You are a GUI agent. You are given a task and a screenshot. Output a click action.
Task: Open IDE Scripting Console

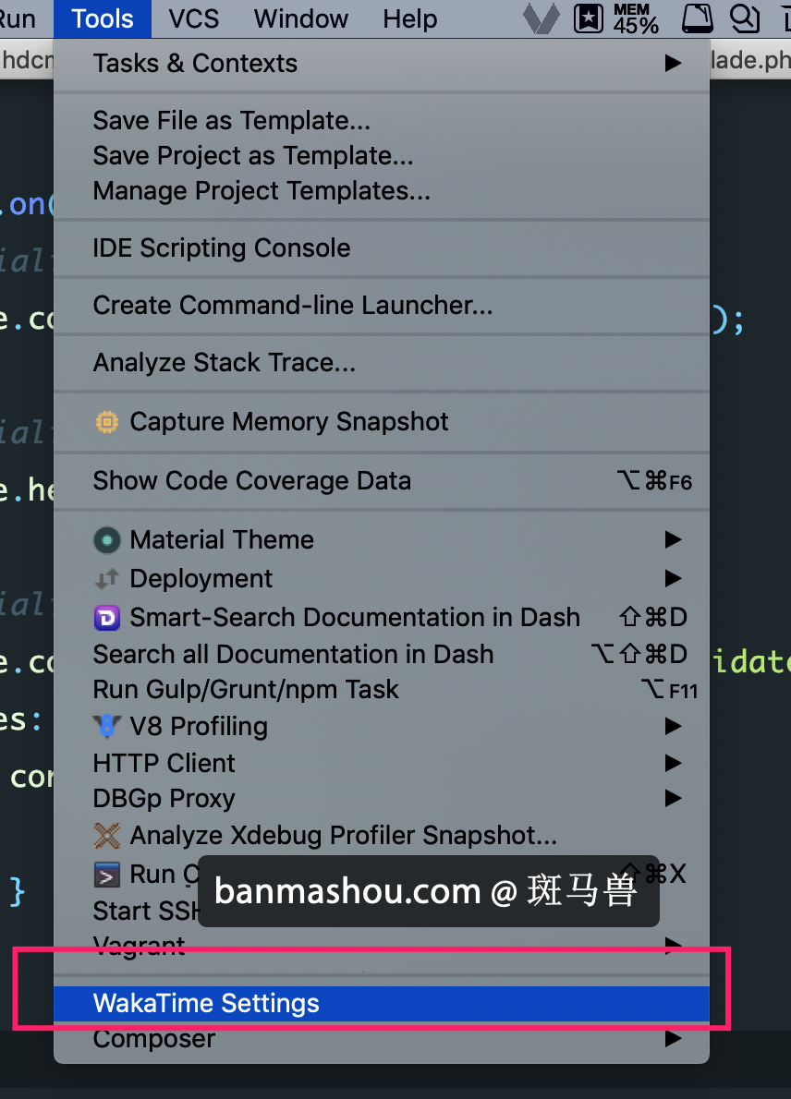pyautogui.click(x=382, y=248)
